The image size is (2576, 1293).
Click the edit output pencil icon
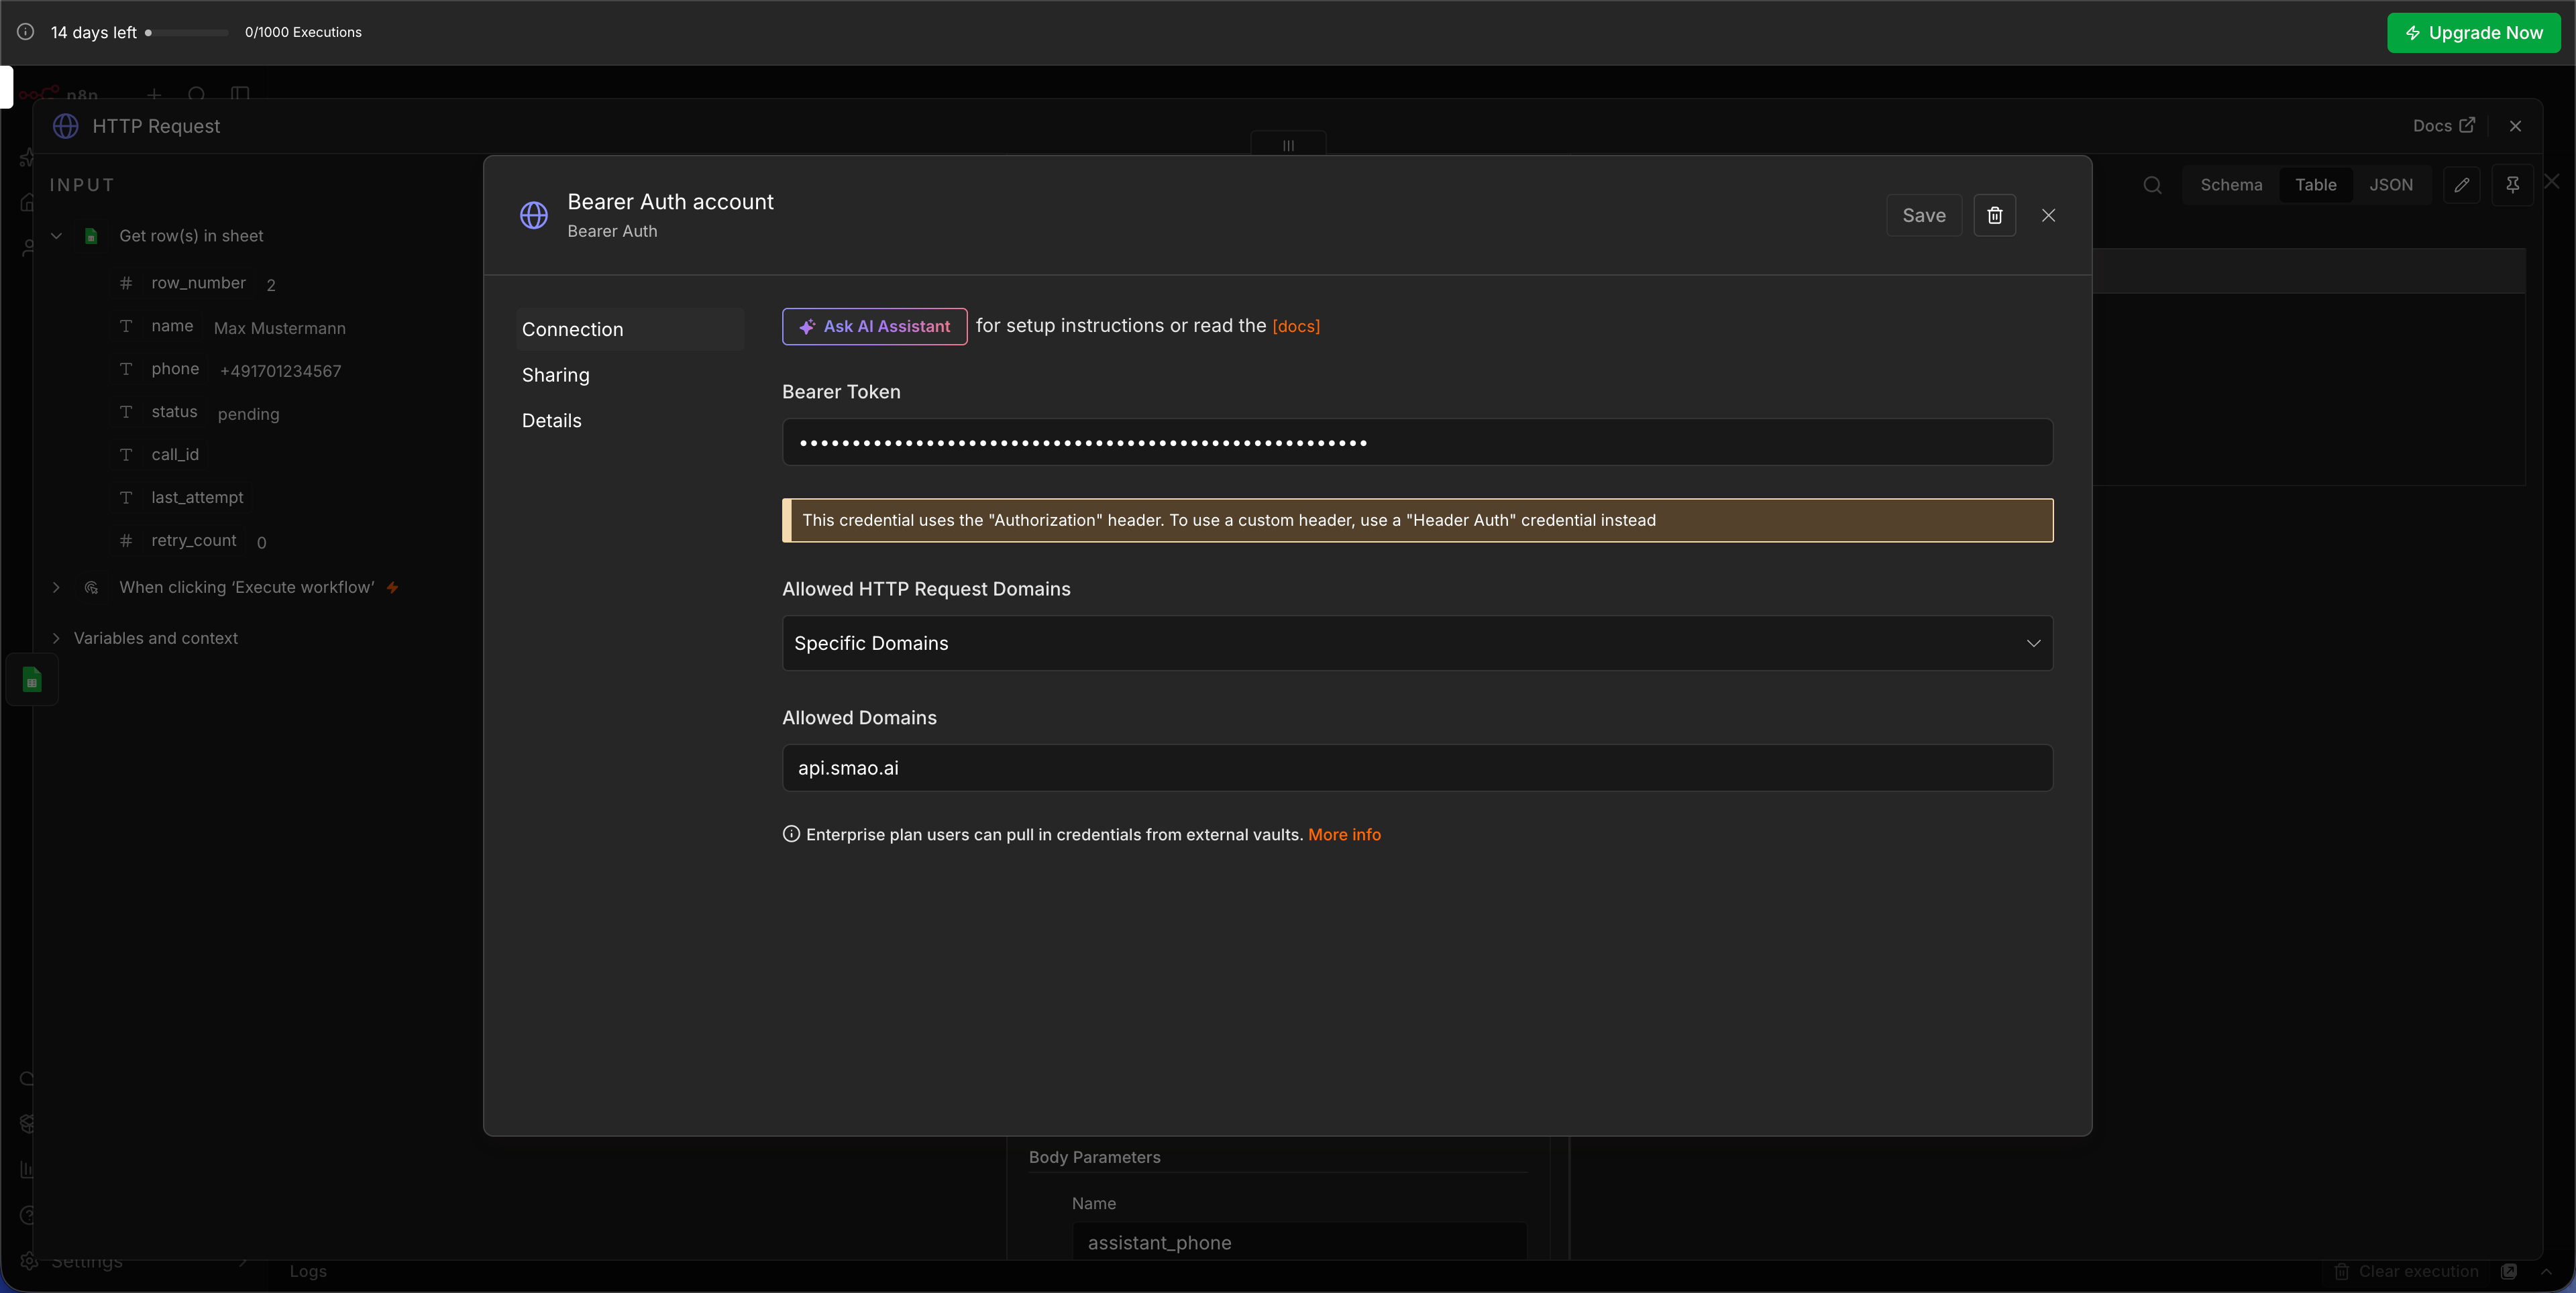coord(2461,185)
